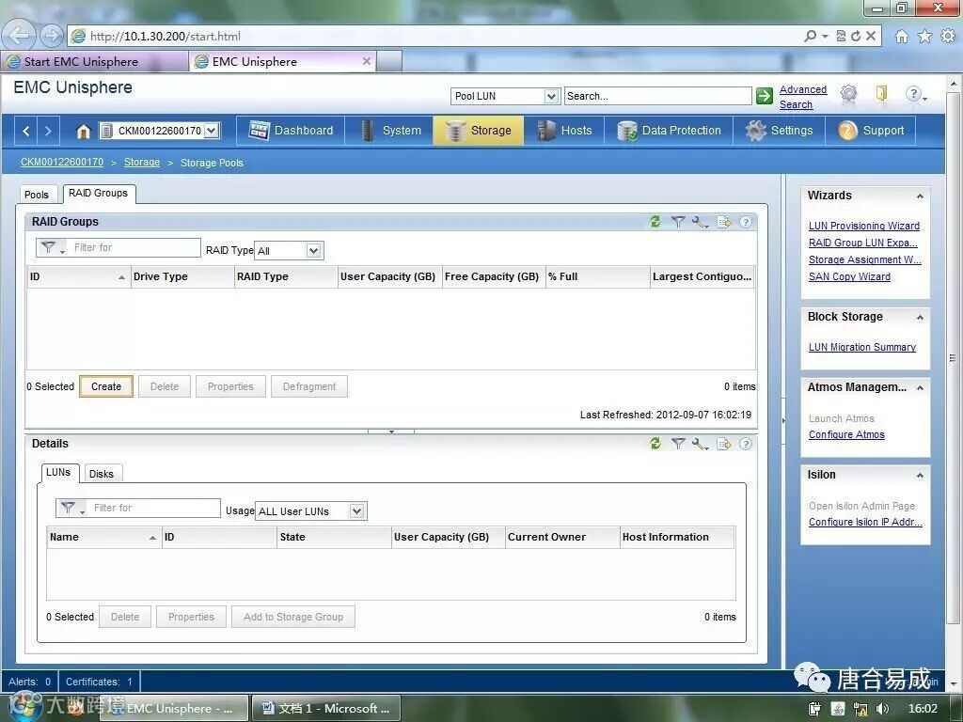Click the Details panel filter icon
Screen dimensions: 963x722
[677, 444]
